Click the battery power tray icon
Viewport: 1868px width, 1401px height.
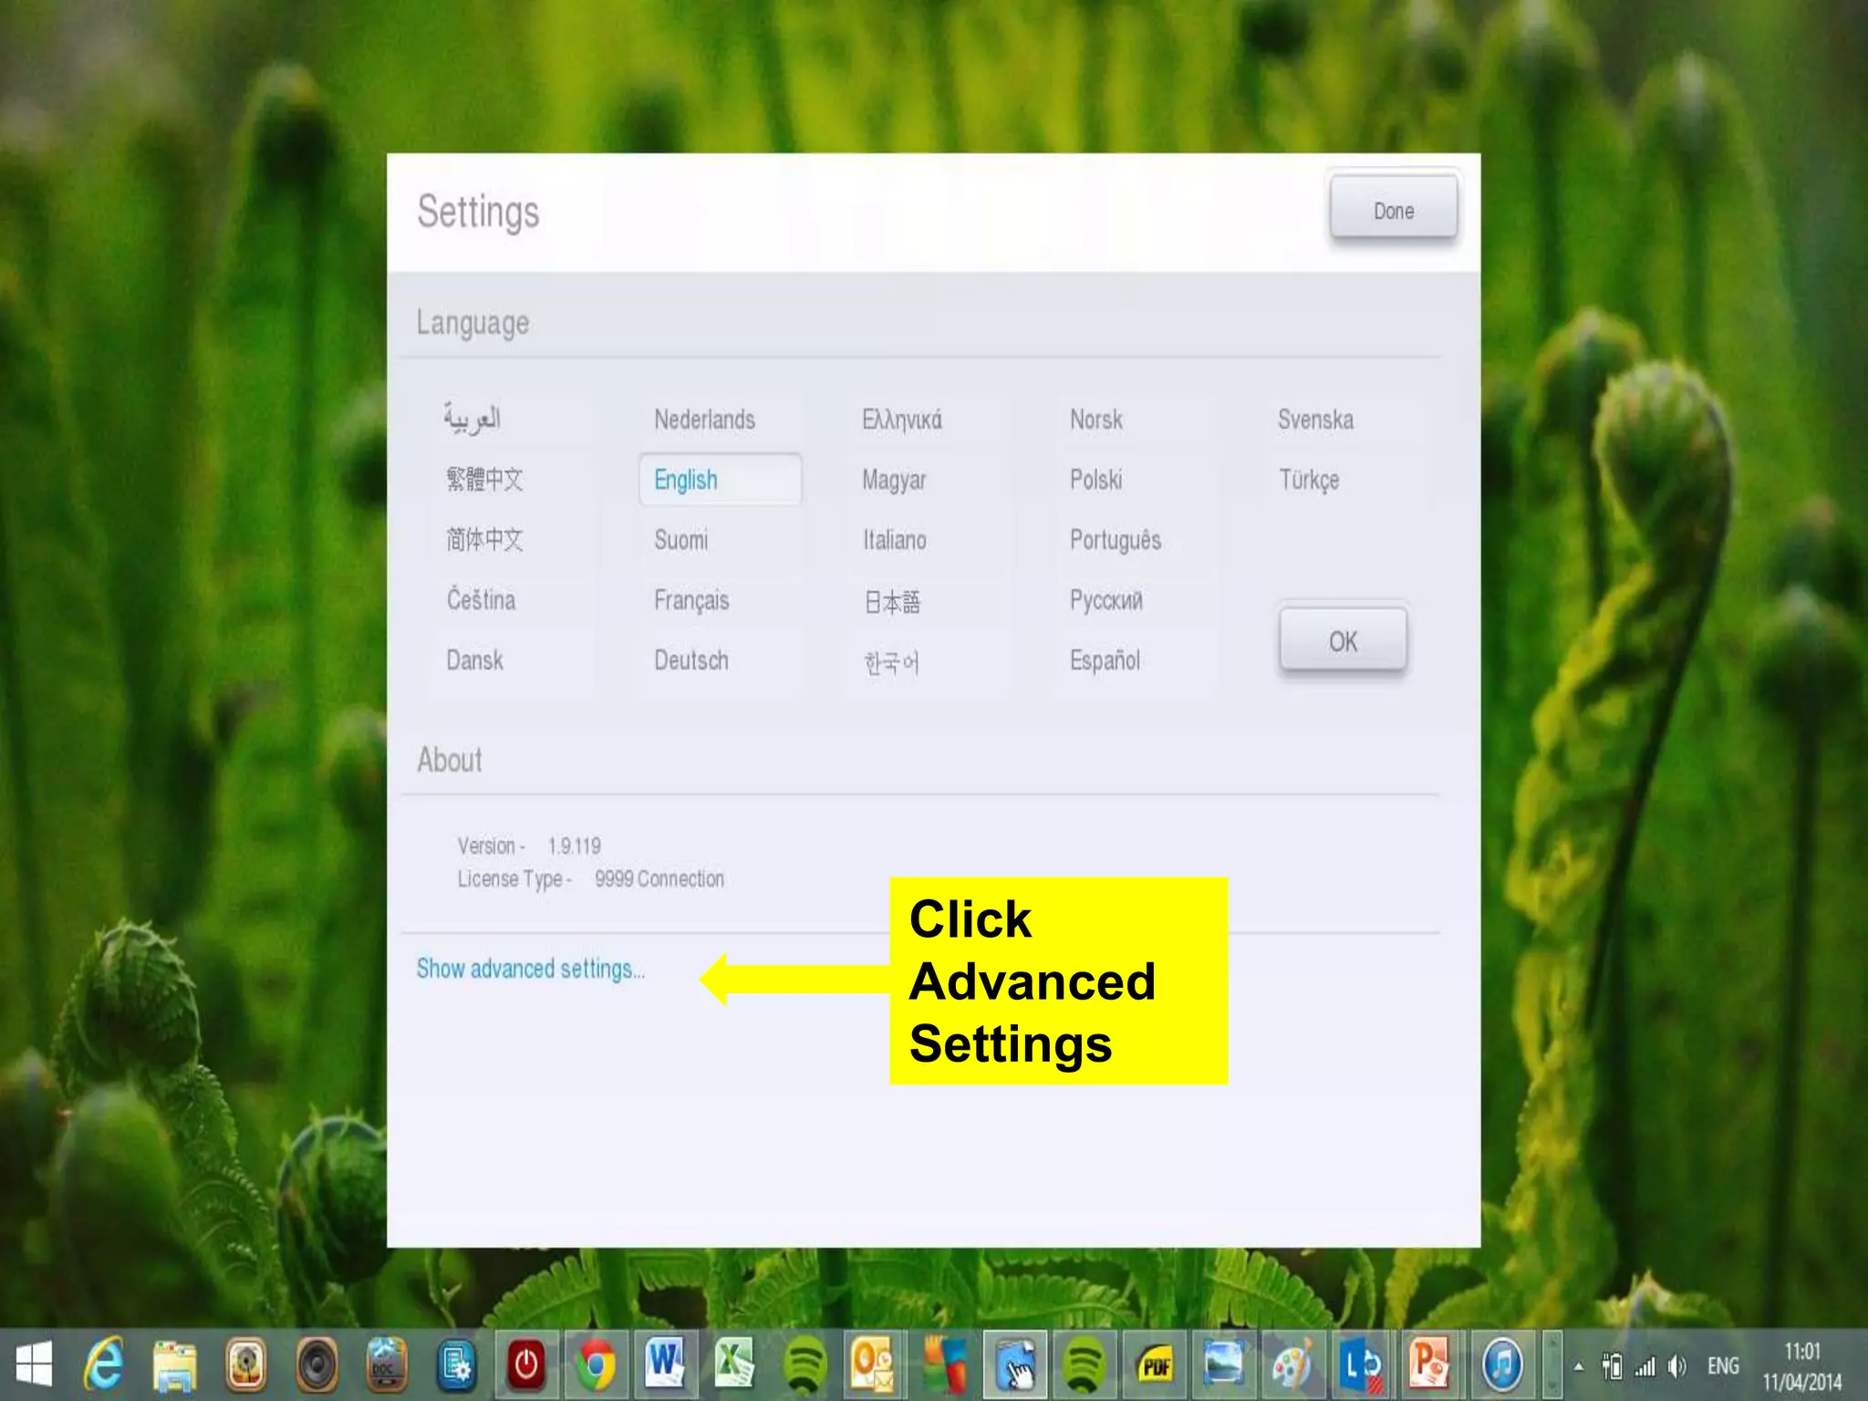tap(1612, 1366)
